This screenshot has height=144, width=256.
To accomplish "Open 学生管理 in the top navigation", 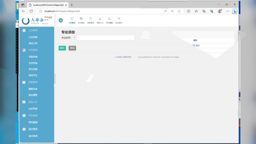I will 81,20.
